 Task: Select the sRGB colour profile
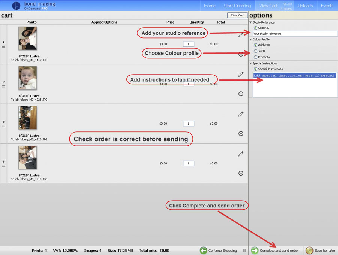click(256, 51)
